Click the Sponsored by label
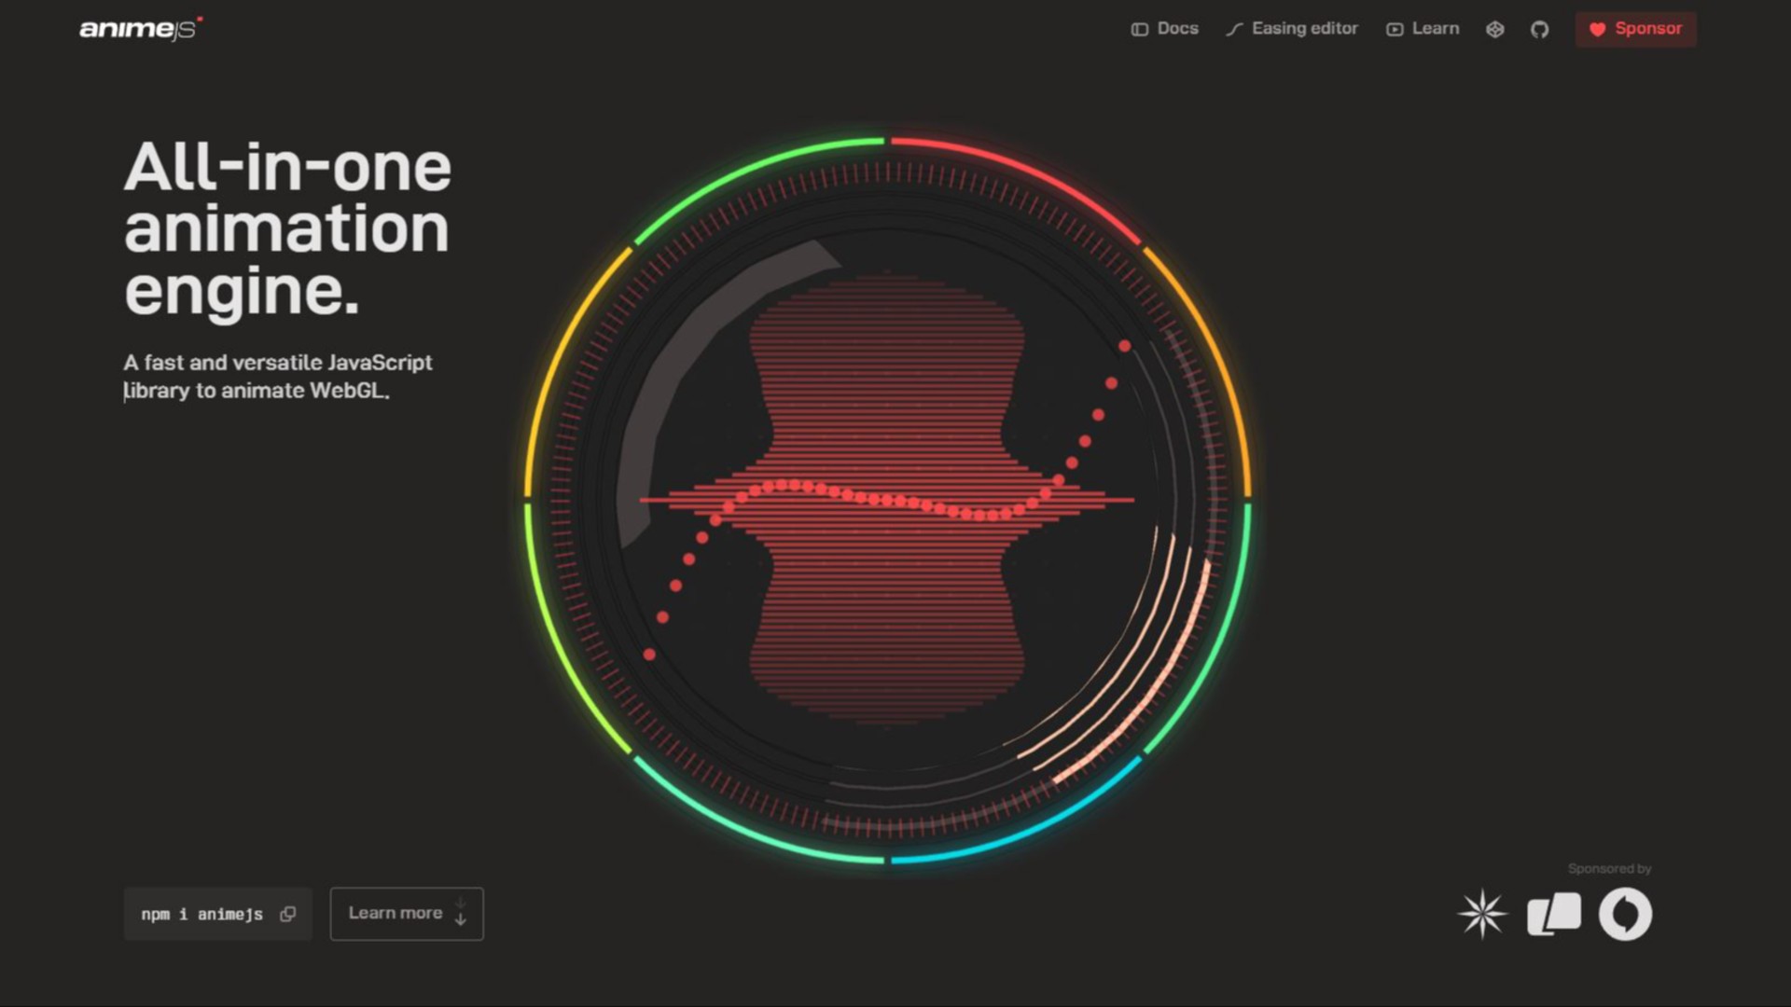 tap(1609, 868)
